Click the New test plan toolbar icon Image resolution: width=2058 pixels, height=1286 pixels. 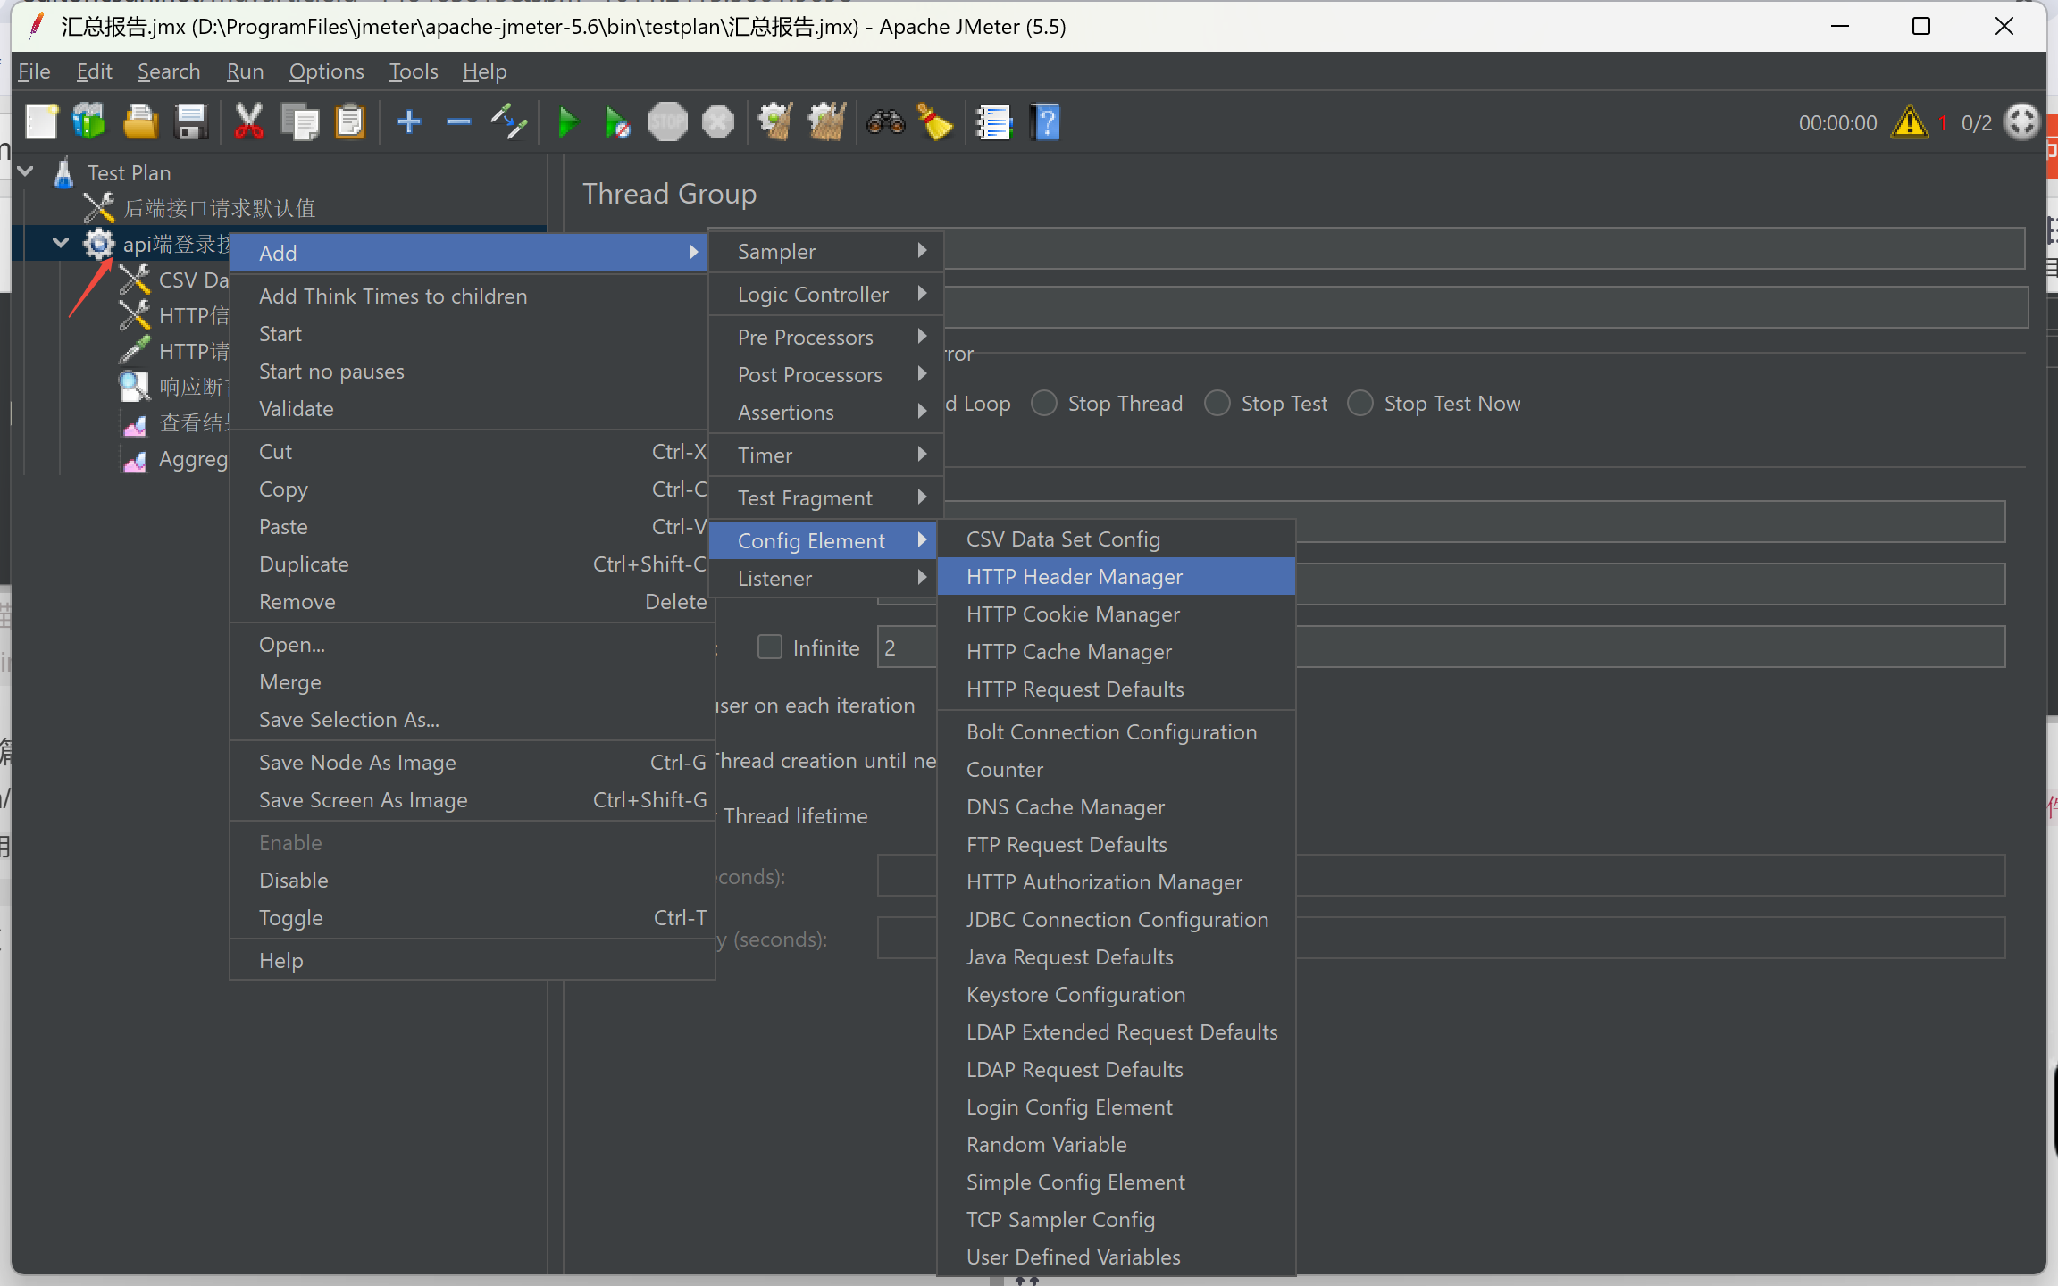41,122
